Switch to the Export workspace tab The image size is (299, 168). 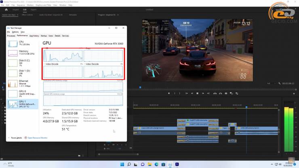click(x=34, y=10)
